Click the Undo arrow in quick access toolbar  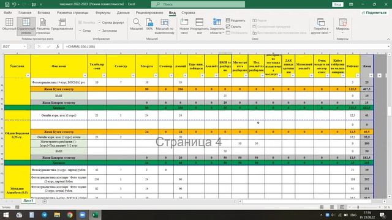click(x=15, y=4)
